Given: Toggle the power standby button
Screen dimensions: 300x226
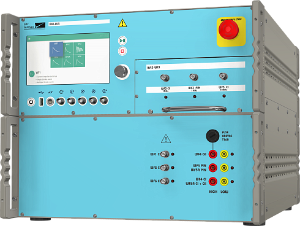Looking at the screenshot, I should 31,102.
